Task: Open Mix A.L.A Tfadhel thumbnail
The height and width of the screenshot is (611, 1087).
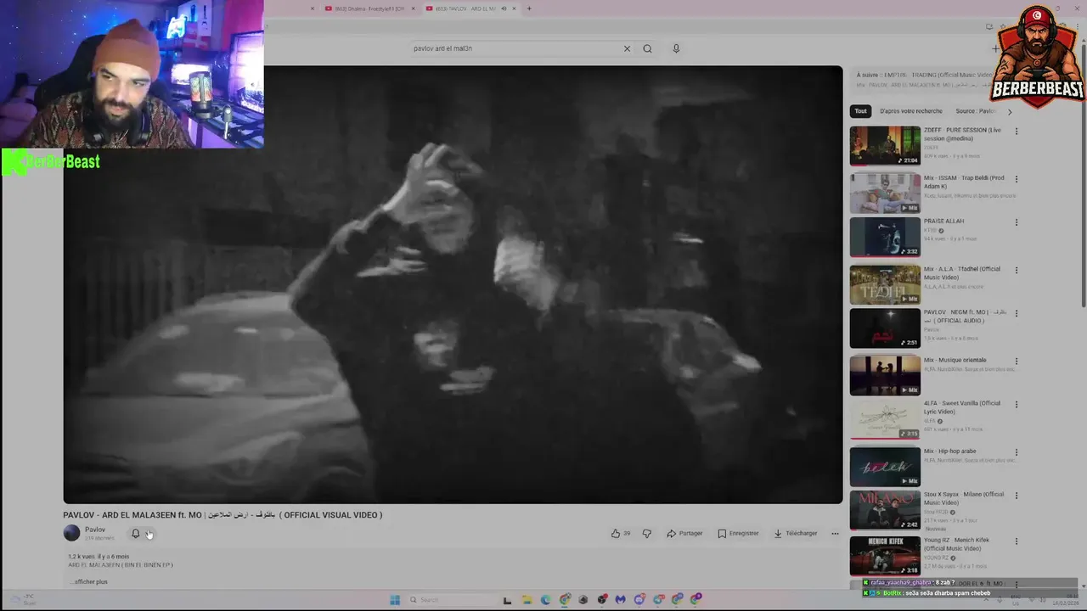Action: point(885,284)
